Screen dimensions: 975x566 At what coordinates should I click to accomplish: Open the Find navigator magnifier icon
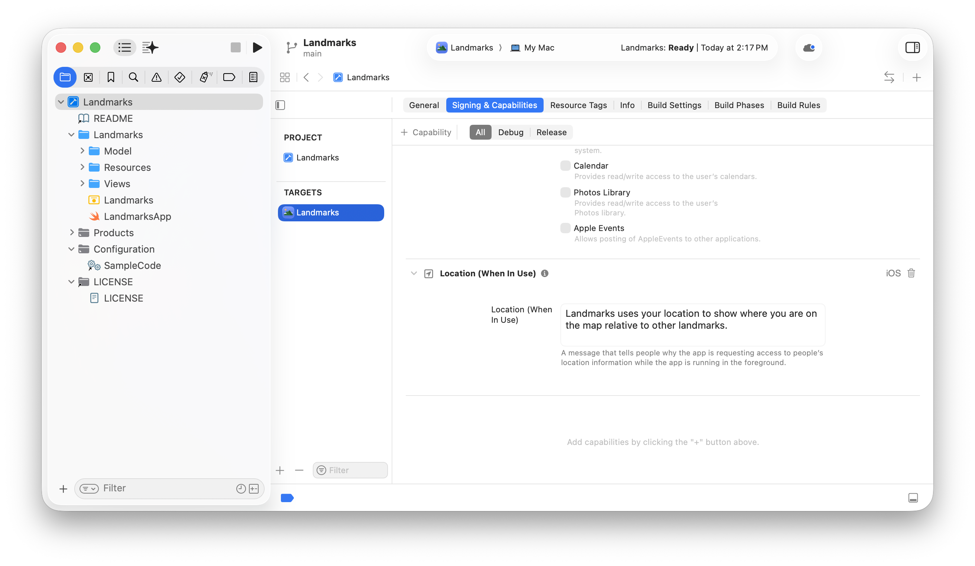click(133, 77)
